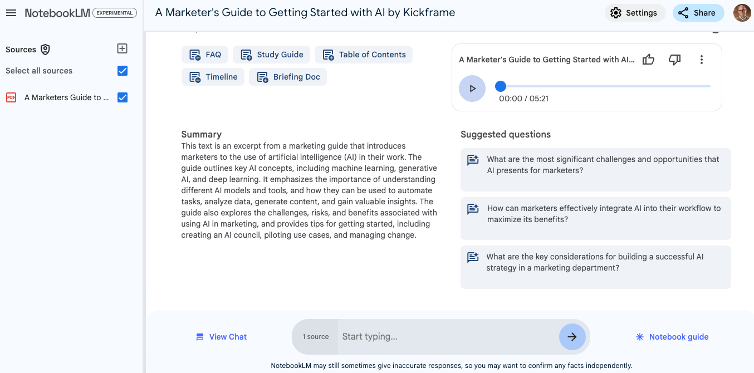Click the Sources panel label
This screenshot has height=373, width=754.
point(21,50)
